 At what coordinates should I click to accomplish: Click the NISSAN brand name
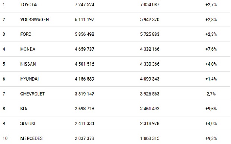click(x=28, y=64)
